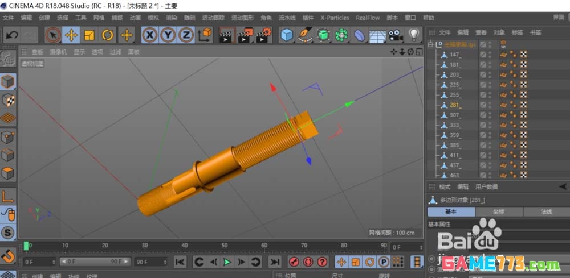The image size is (570, 278).
Task: Play the animation forward
Action: 227,262
